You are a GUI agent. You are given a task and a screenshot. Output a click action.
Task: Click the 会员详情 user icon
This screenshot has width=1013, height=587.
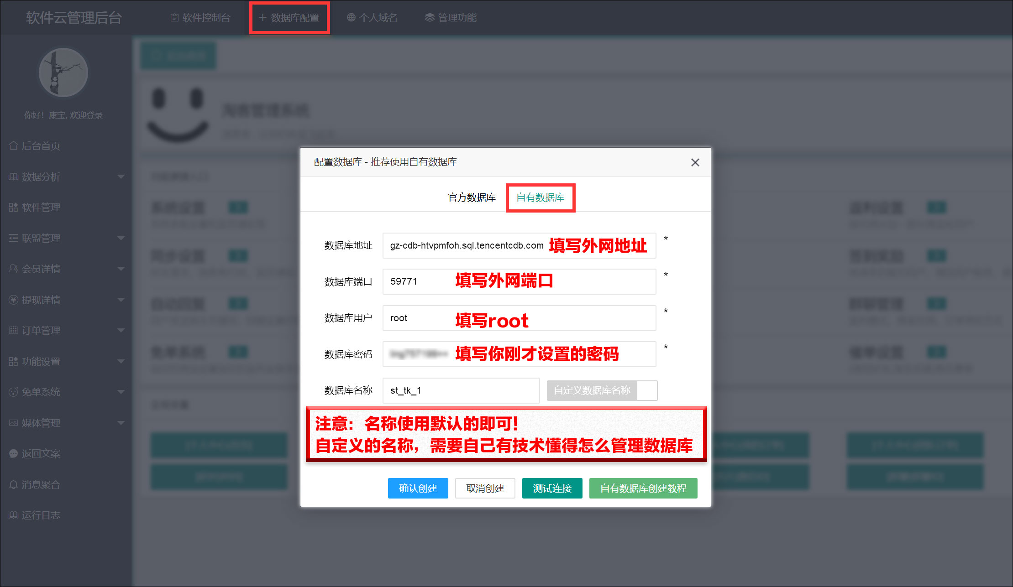[x=13, y=269]
